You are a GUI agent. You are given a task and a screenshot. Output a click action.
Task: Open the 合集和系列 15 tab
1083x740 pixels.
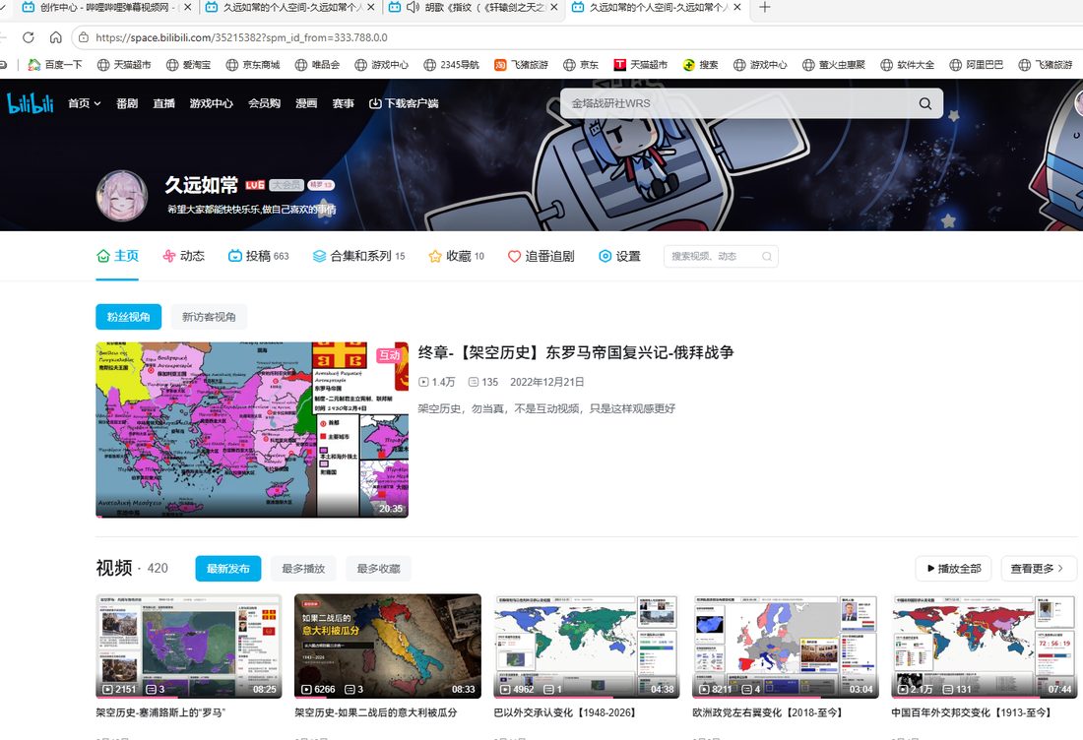(358, 256)
